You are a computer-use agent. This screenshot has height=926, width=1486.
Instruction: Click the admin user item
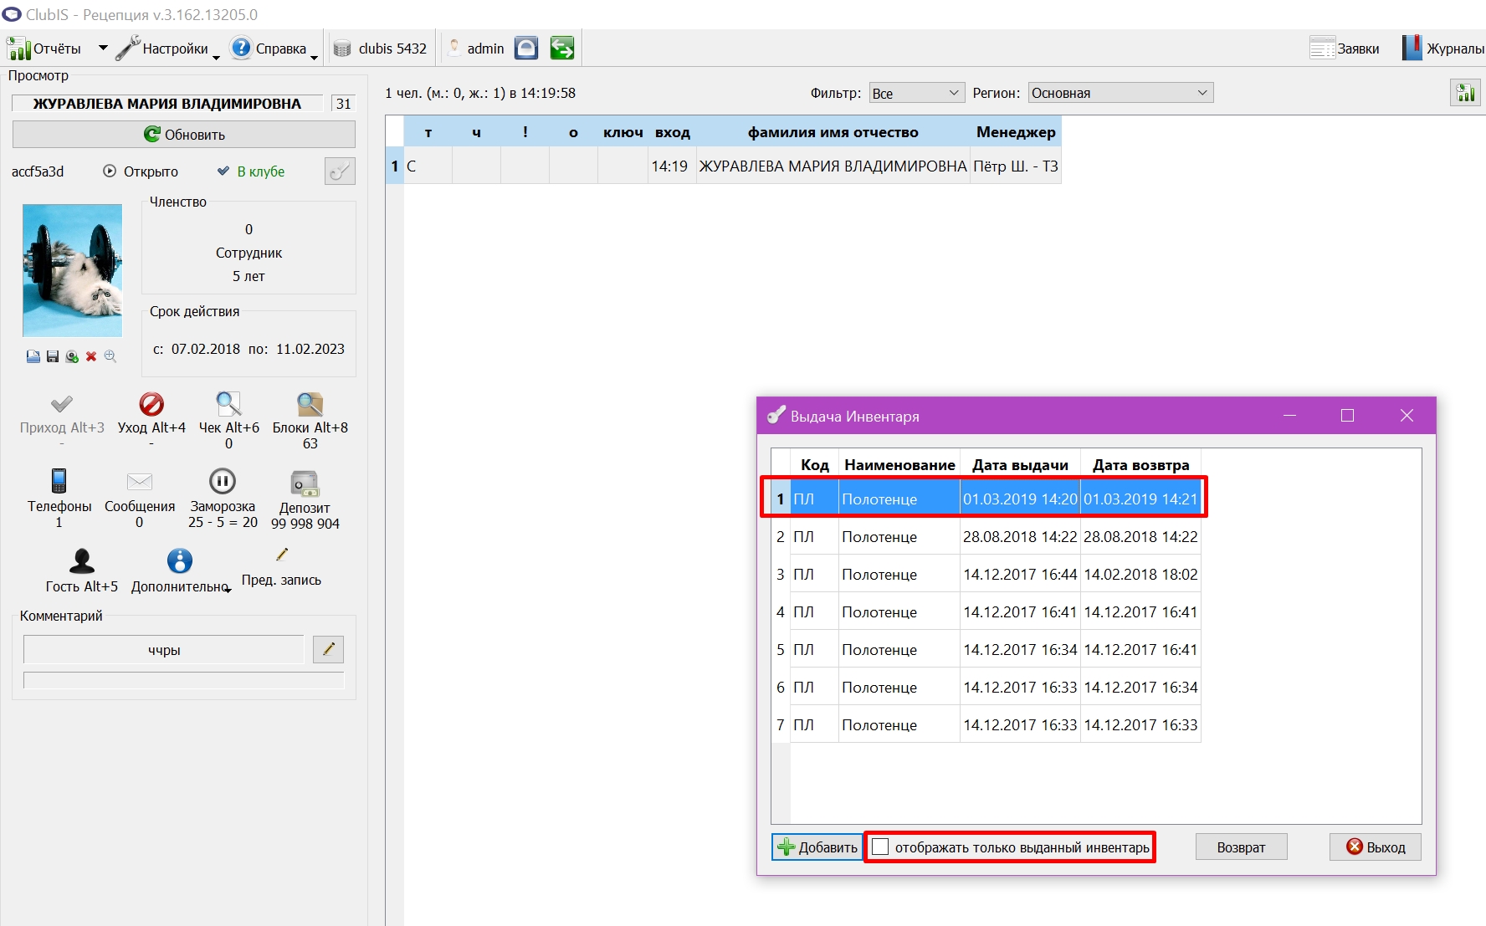pyautogui.click(x=476, y=49)
